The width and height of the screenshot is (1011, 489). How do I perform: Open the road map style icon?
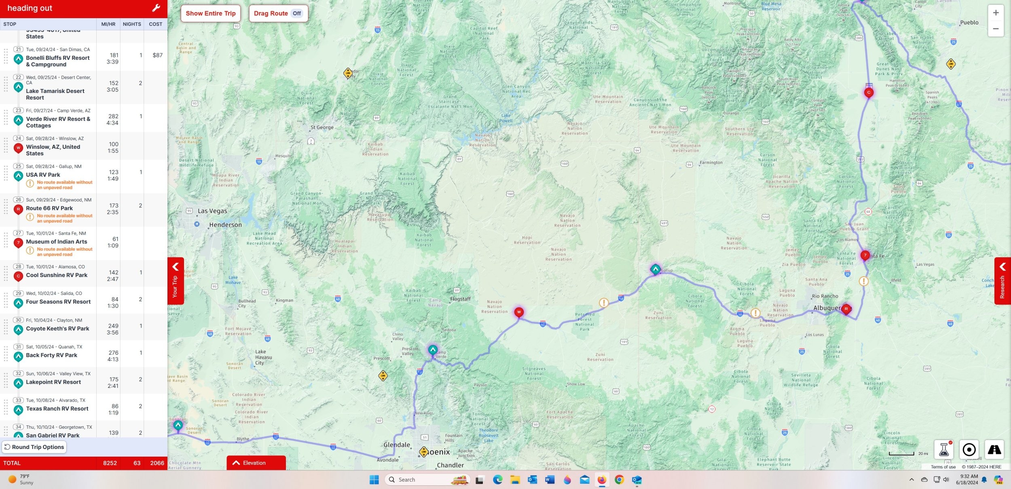(994, 449)
